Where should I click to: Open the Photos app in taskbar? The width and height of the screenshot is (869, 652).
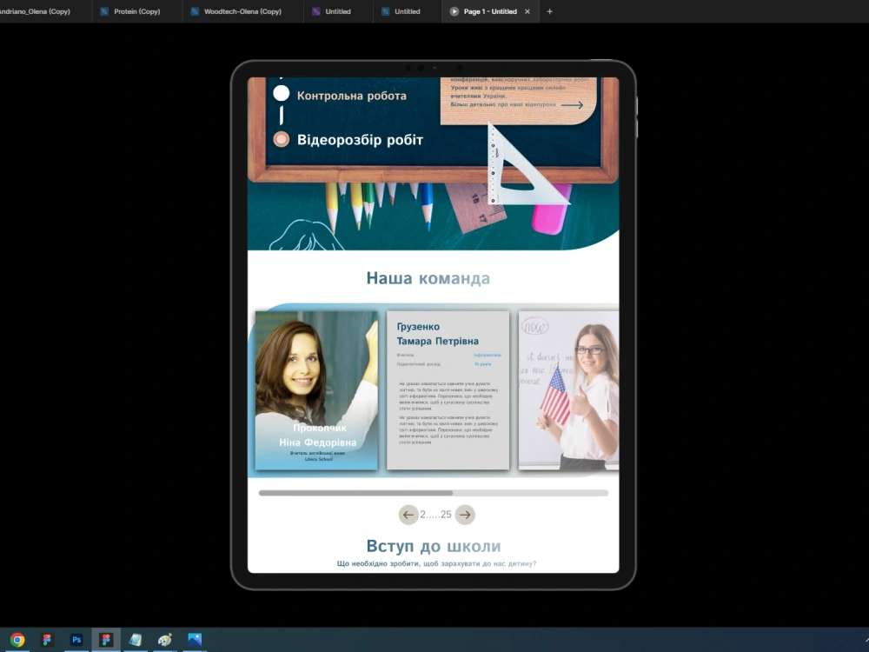[x=195, y=640]
